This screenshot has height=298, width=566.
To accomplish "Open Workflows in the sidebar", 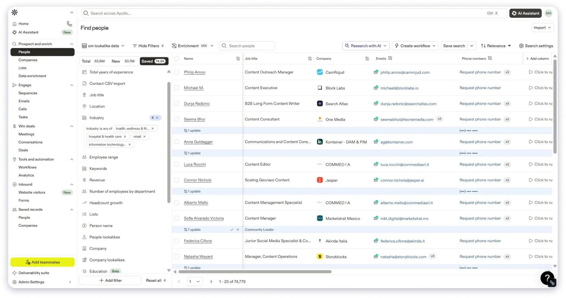I will click(27, 167).
